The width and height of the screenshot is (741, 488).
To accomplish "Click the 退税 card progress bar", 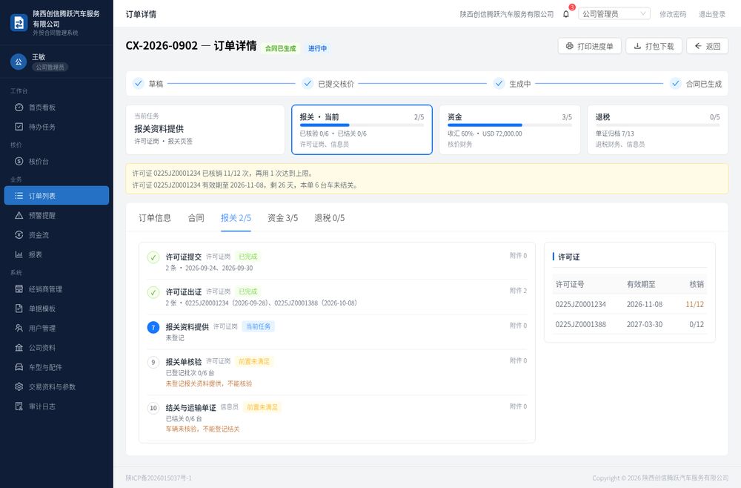I will point(657,125).
